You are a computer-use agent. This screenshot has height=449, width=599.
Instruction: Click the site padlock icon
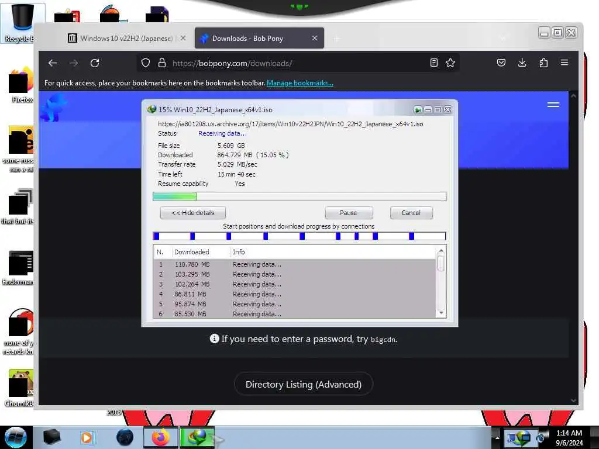pyautogui.click(x=162, y=63)
